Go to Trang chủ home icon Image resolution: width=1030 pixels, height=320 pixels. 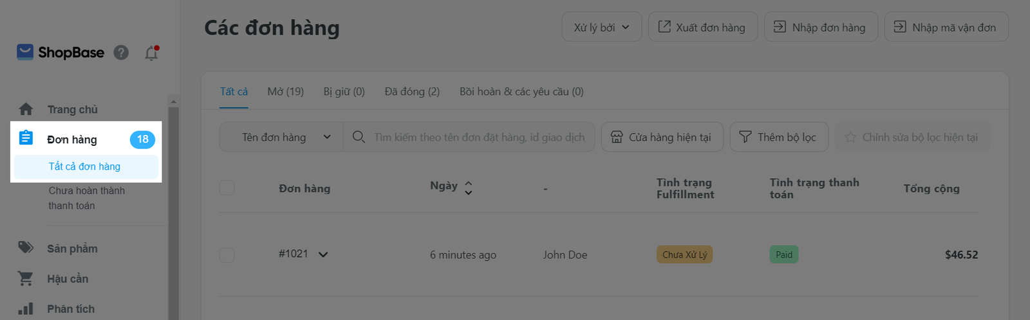pos(26,109)
